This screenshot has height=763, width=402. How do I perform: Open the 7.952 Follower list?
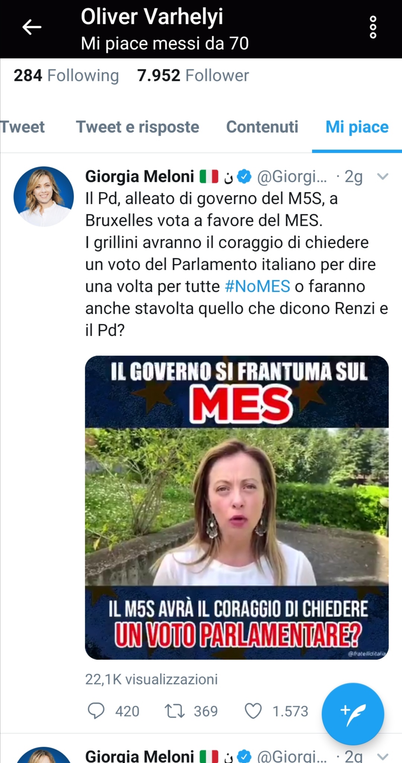click(x=193, y=75)
